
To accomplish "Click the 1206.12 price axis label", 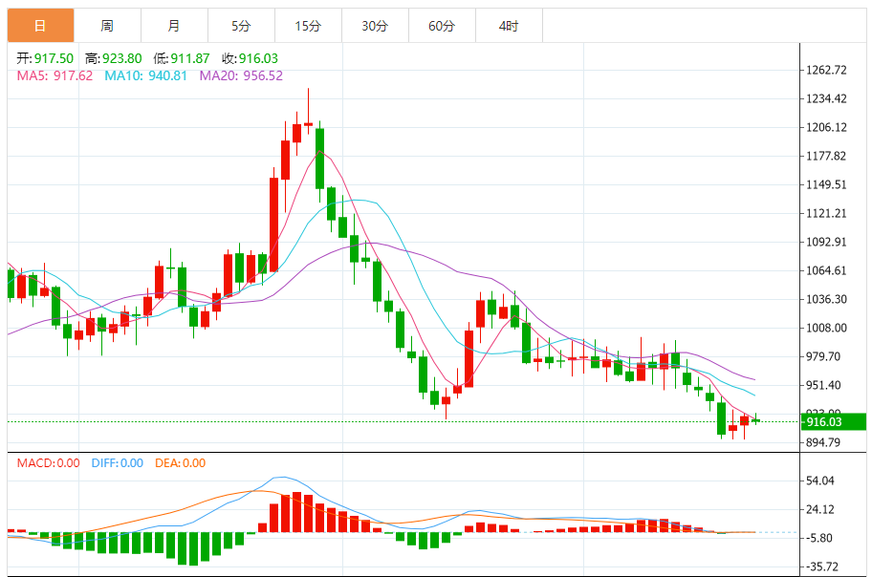I will point(826,127).
